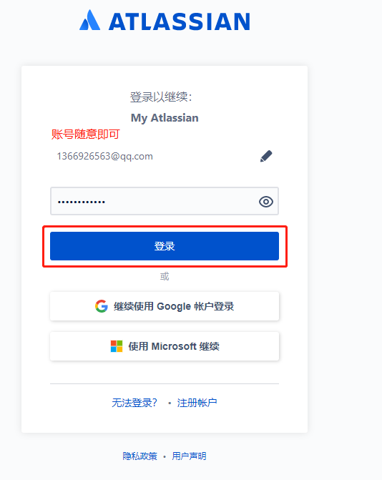The height and width of the screenshot is (480, 382).
Task: Click the 登录以继续 heading text
Action: coord(161,97)
